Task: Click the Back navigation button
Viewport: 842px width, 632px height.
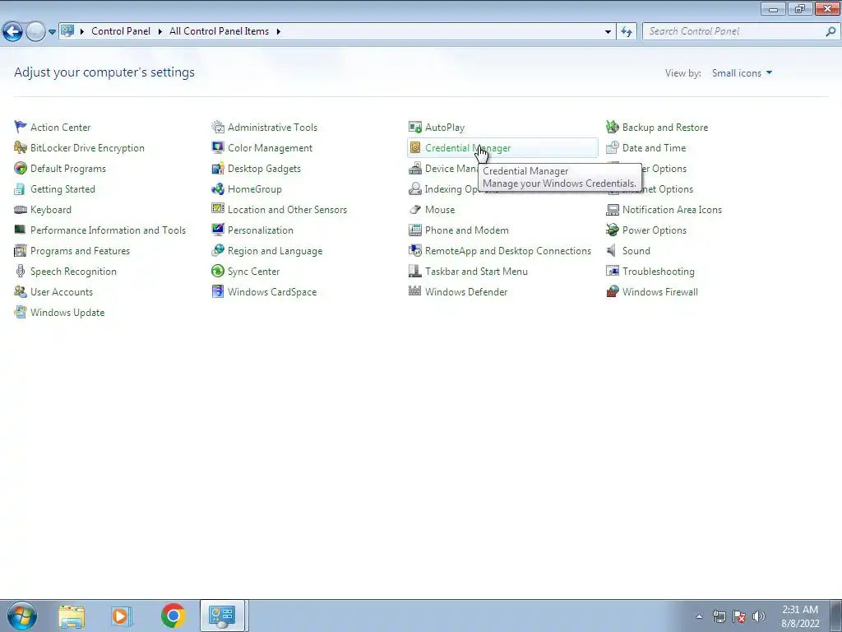Action: pos(12,32)
